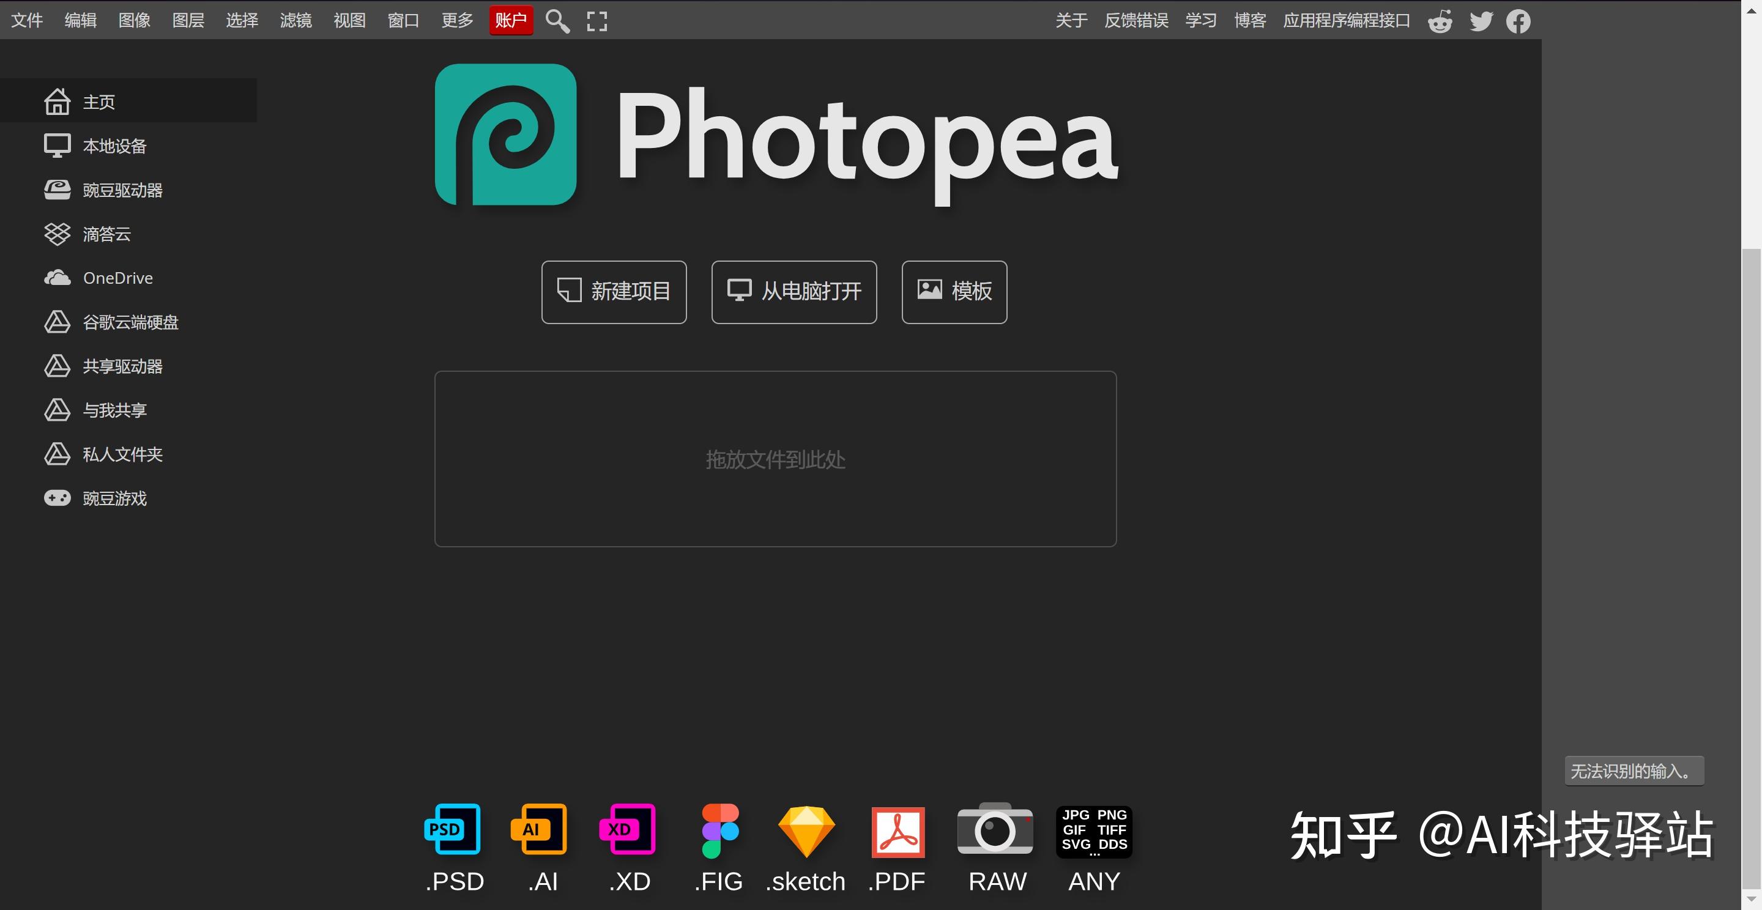Click the RAW camera icon
Image resolution: width=1762 pixels, height=910 pixels.
(x=995, y=829)
